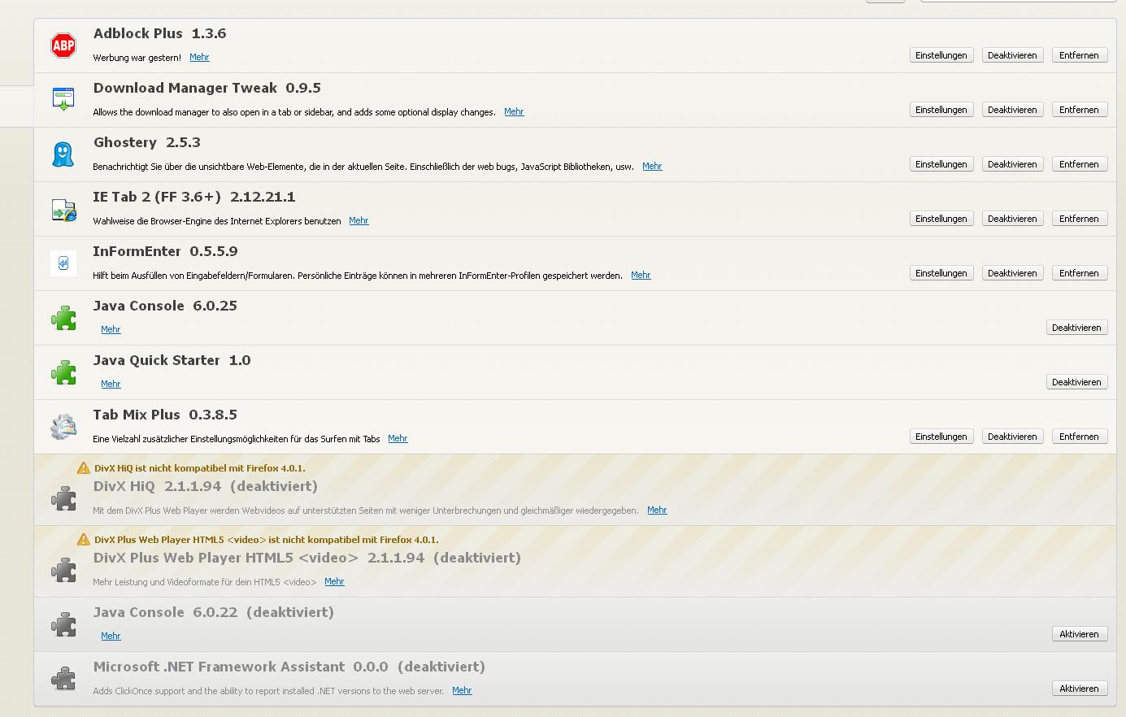Remove InFormEnter with Entfernen

click(x=1079, y=273)
